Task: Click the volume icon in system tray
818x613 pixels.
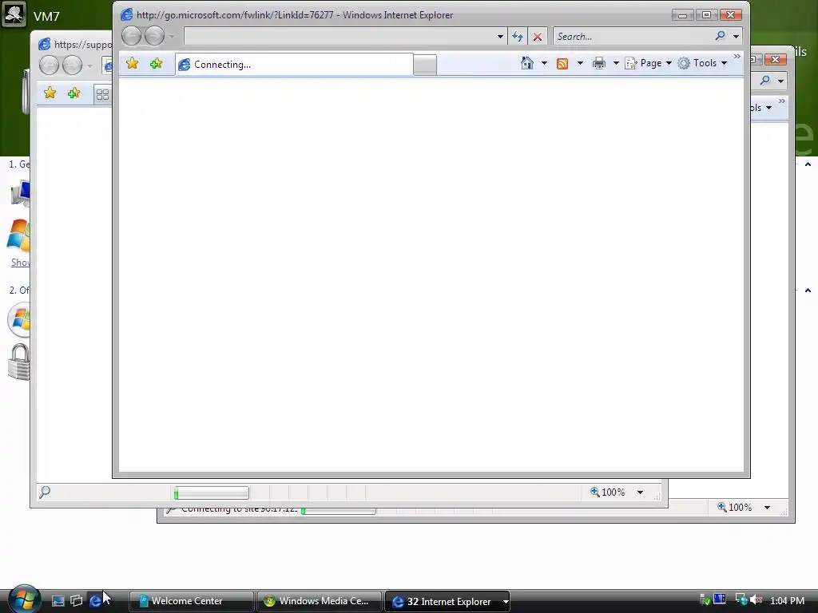Action: click(756, 600)
